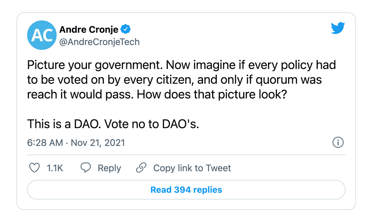Click the @AndreCronjeTech handle
Image resolution: width=370 pixels, height=218 pixels.
[x=99, y=42]
